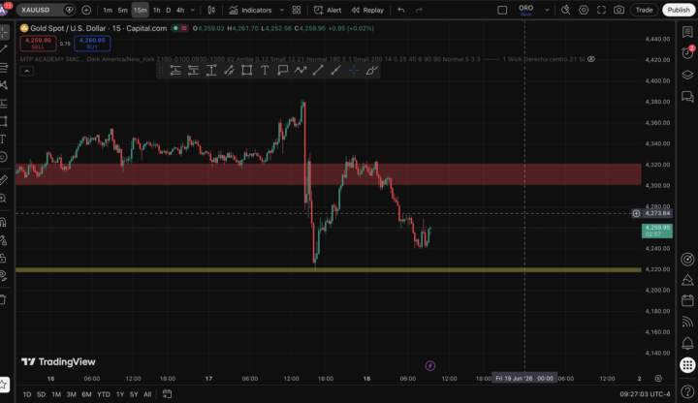The image size is (698, 403).
Task: Expand the indicators favorites dropdown arrow
Action: click(282, 10)
